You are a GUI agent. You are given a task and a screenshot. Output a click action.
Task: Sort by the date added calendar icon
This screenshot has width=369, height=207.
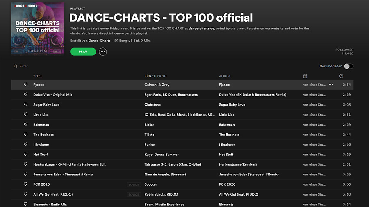(305, 76)
